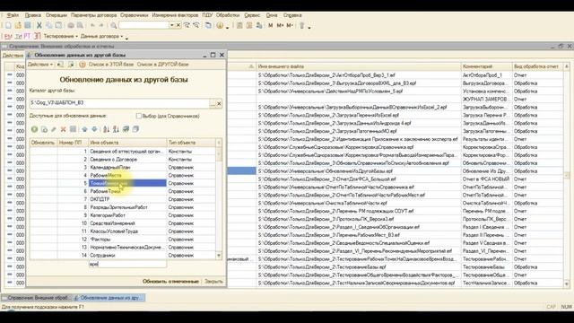The height and width of the screenshot is (323, 574).
Task: Click the orange help question icon in dialog
Action: (x=83, y=65)
